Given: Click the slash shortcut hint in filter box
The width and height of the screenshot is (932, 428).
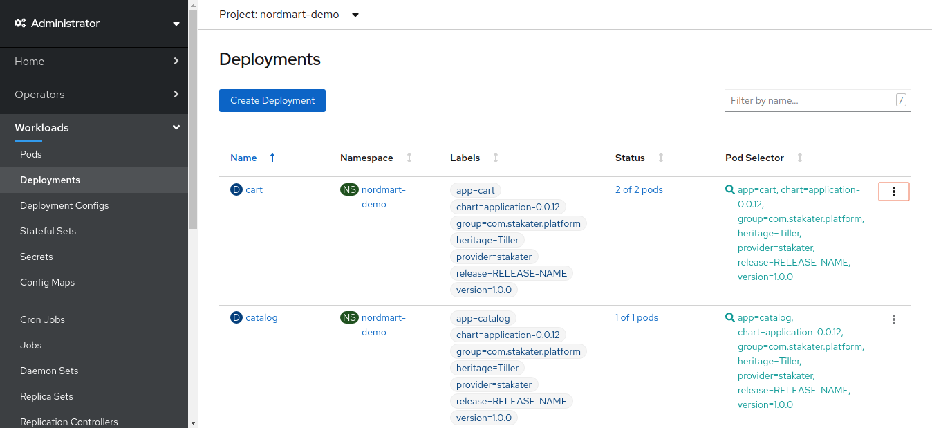Looking at the screenshot, I should 901,100.
